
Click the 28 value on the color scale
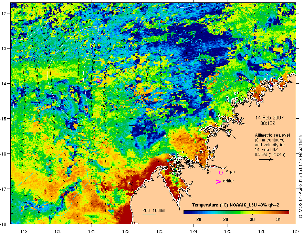coord(199,220)
